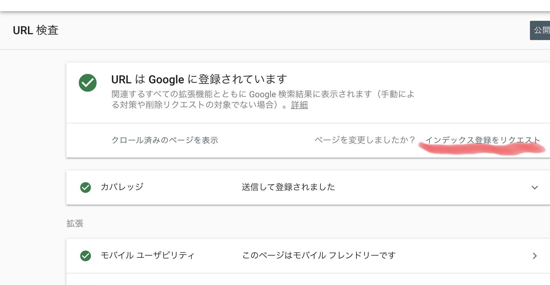Select the モバイル ユーザビリティ label
This screenshot has width=550, height=285.
coord(148,255)
